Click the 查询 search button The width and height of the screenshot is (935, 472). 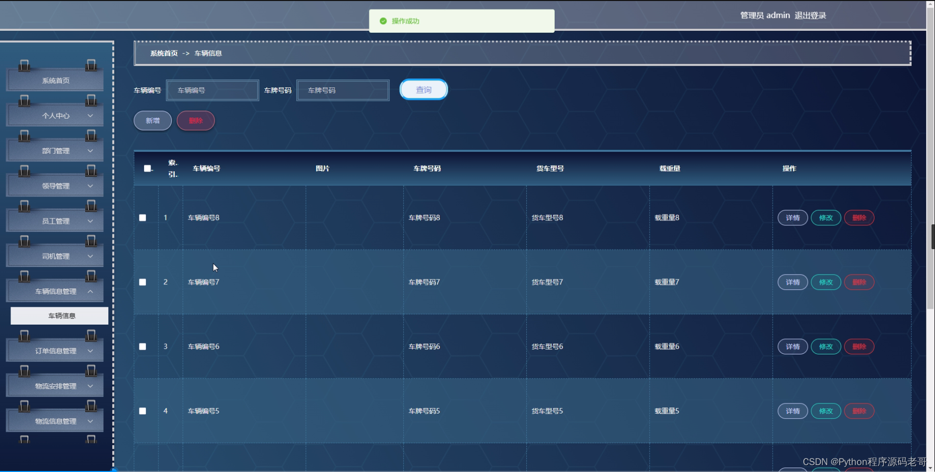coord(424,90)
